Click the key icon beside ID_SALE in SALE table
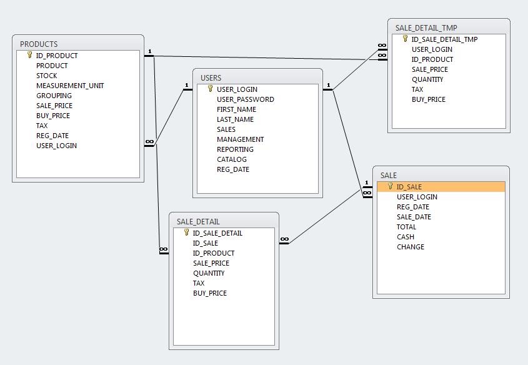Screen dimensions: 528x365 tap(391, 186)
